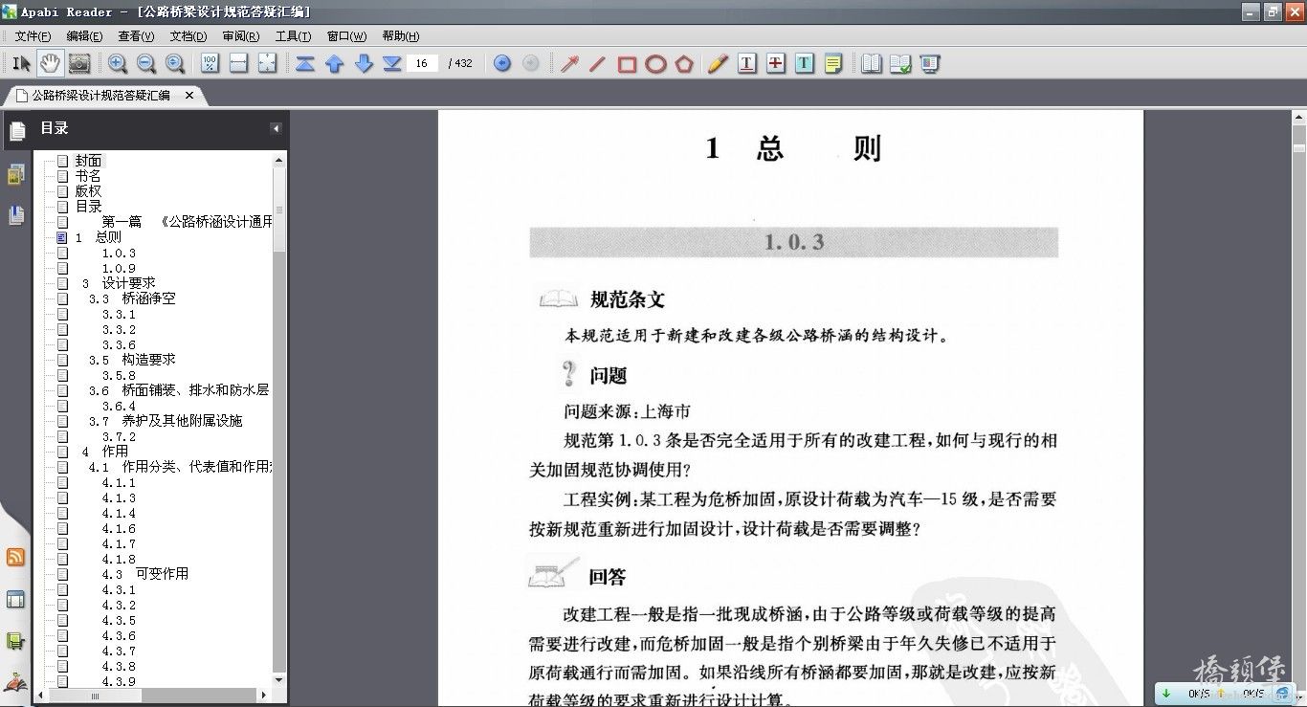The height and width of the screenshot is (707, 1307).
Task: Fit page to window width
Action: coord(239,63)
